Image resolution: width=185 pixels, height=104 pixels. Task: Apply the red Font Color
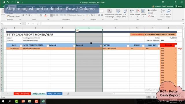click(45, 15)
